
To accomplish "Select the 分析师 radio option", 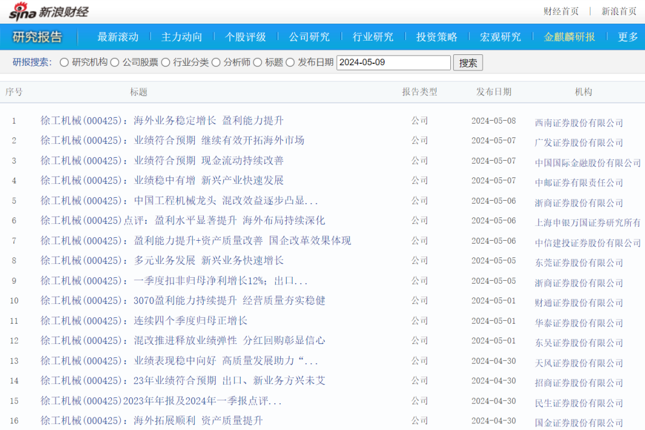I will click(x=216, y=63).
